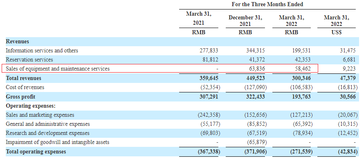Select Impairment of goodwill and intangible assets
The height and width of the screenshot is (158, 364).
click(58, 142)
